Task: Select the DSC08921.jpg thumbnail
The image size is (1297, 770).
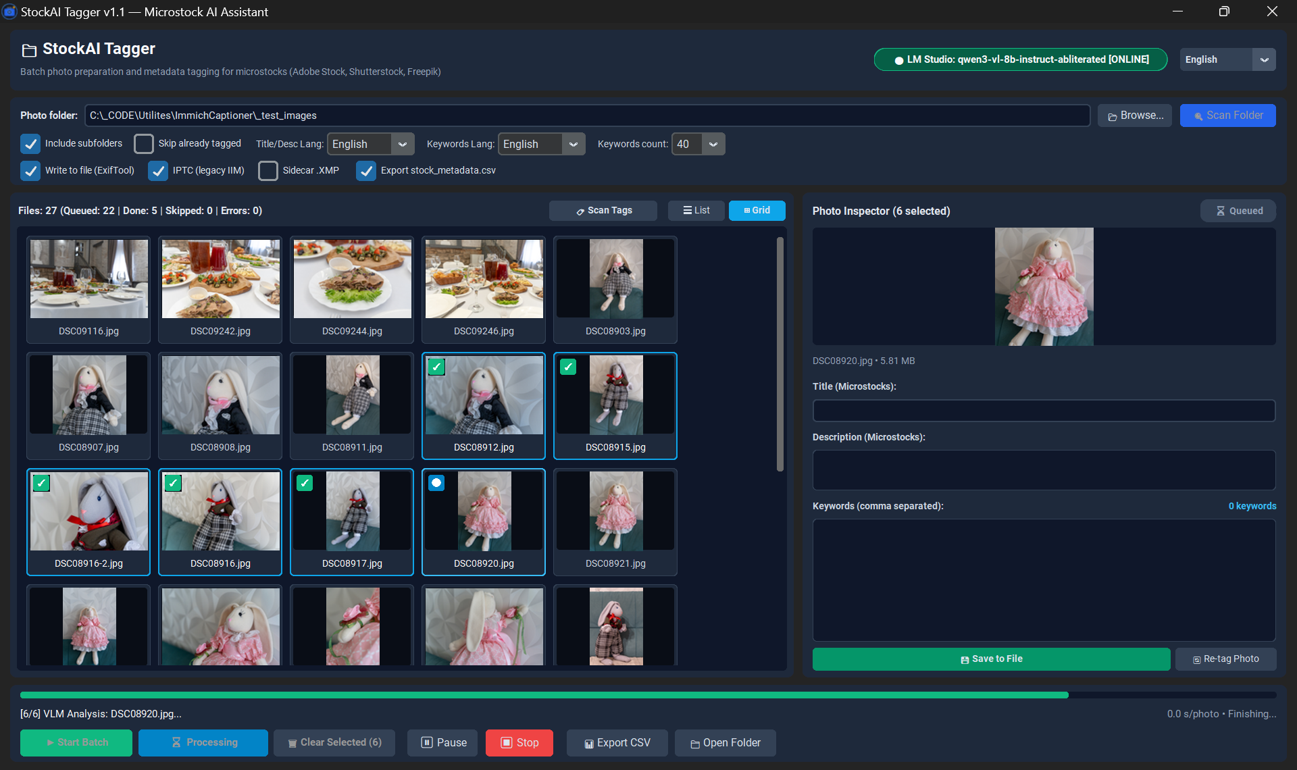Action: pos(615,521)
